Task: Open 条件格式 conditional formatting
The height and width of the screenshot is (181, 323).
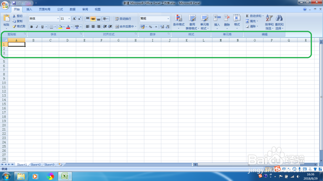Action: [x=179, y=22]
